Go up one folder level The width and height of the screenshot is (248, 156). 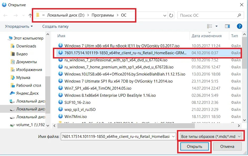pyautogui.click(x=30, y=15)
